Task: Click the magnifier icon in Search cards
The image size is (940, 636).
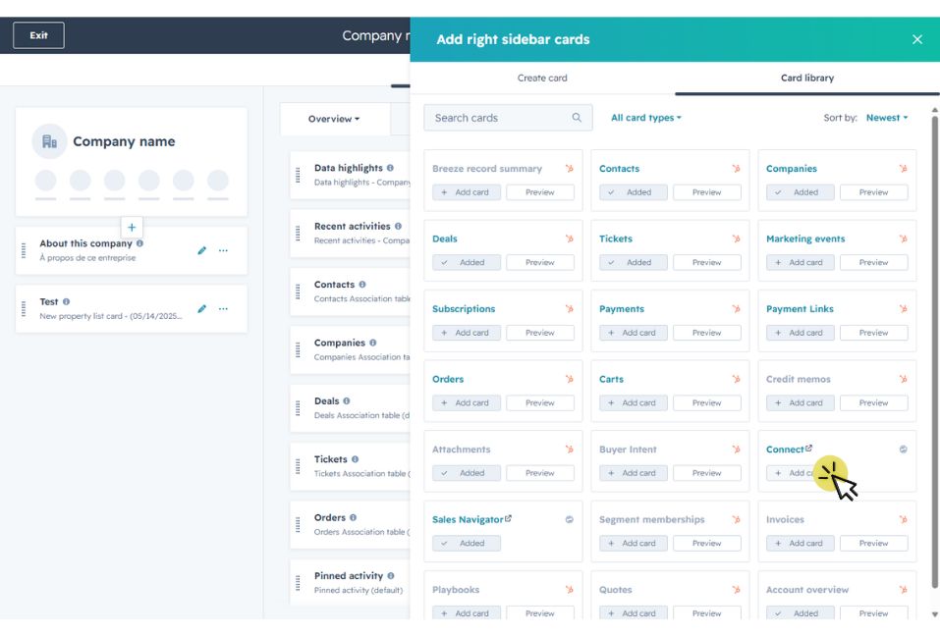Action: point(577,118)
